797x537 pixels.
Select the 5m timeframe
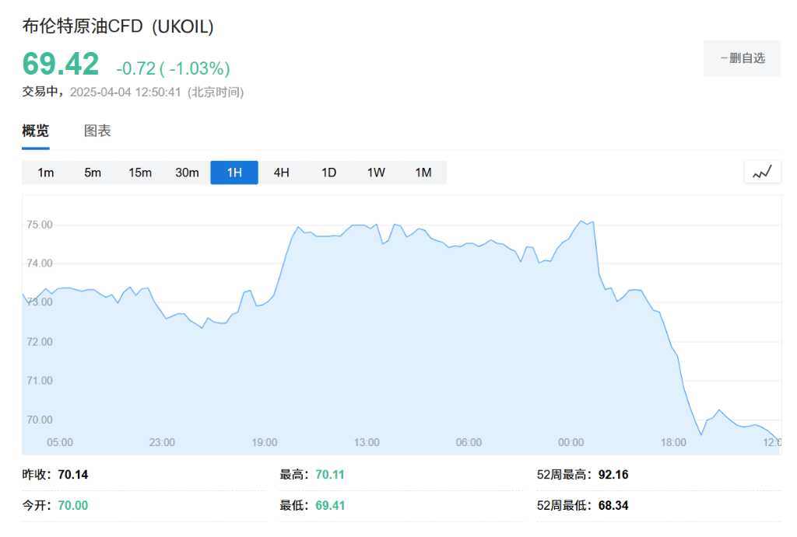[93, 173]
